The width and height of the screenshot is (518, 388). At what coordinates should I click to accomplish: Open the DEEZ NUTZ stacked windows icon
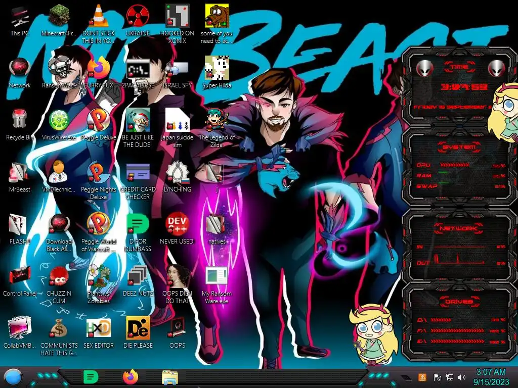pyautogui.click(x=138, y=276)
